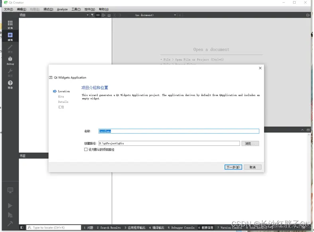Close the Qt Widgets Application dialog
The height and width of the screenshot is (232, 314).
[x=260, y=68]
